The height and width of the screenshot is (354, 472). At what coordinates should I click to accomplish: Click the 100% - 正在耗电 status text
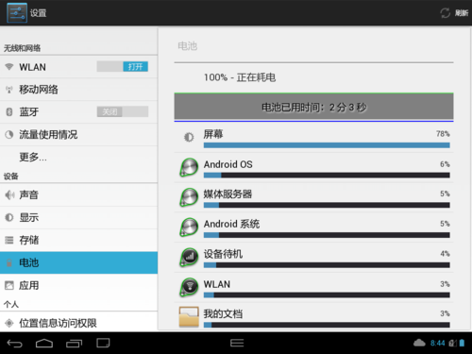(x=240, y=77)
